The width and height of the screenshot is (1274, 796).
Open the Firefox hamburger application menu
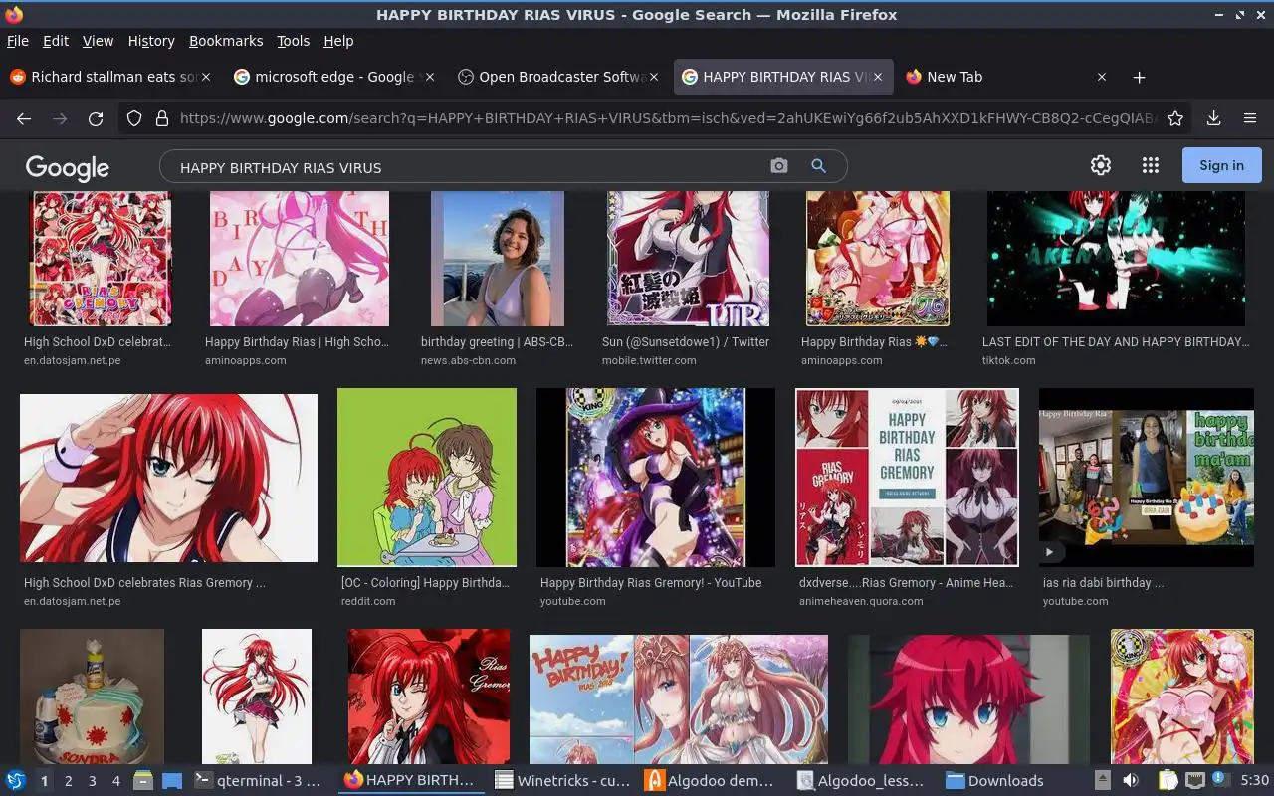click(1250, 118)
